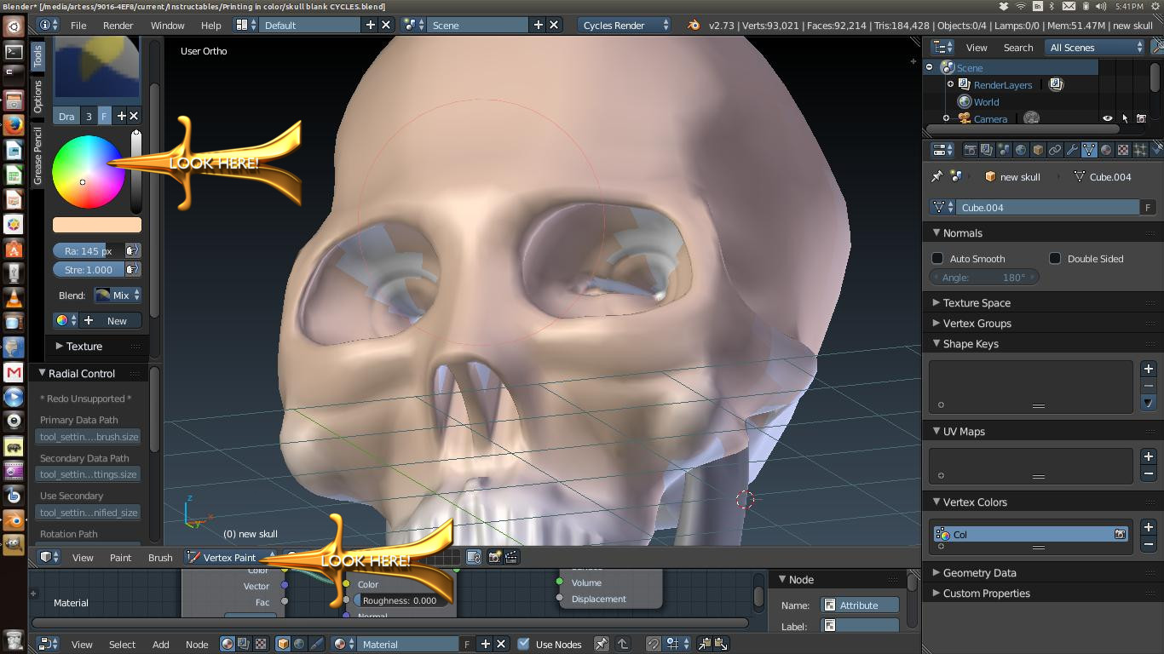The width and height of the screenshot is (1164, 654).
Task: Unlink the Material datablock X button
Action: (501, 644)
